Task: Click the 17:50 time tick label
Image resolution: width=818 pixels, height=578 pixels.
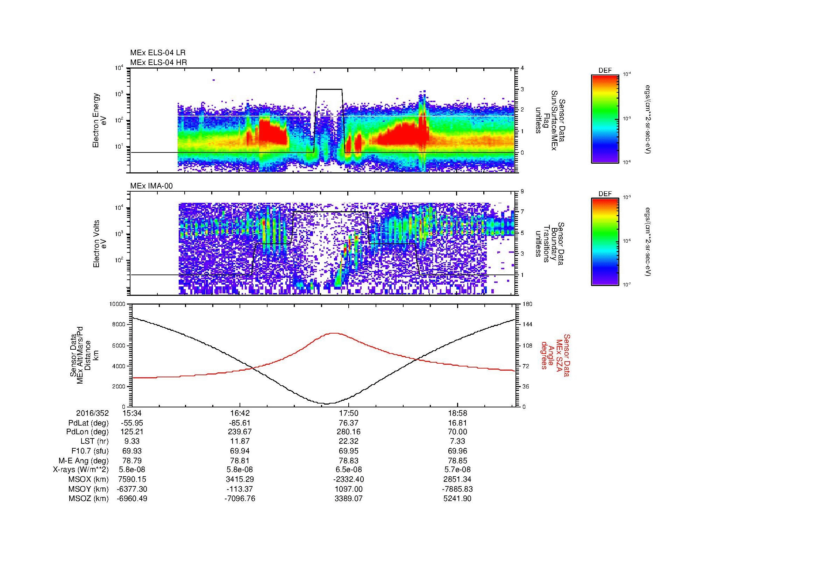Action: pos(349,413)
